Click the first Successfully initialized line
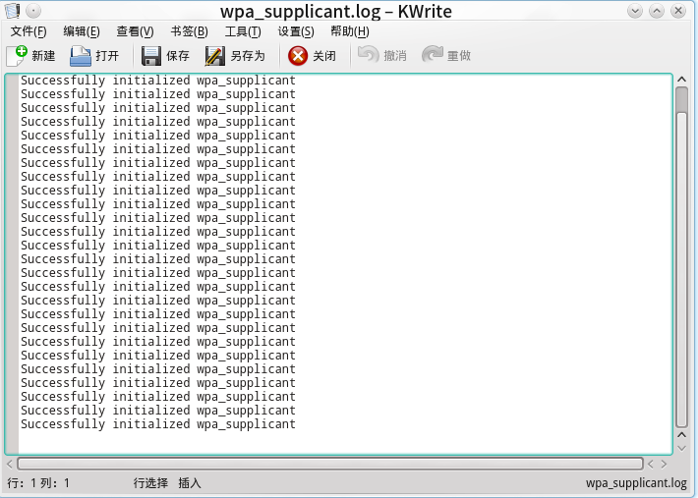This screenshot has width=698, height=498. click(x=158, y=81)
